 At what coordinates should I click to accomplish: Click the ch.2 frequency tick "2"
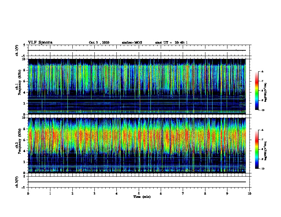25,162
